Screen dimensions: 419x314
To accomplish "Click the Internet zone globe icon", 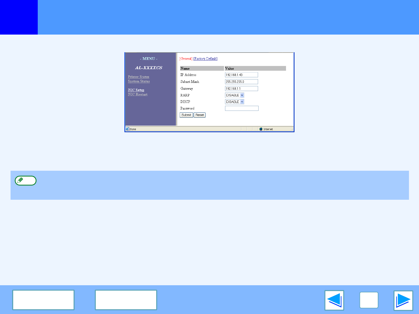I will point(261,129).
